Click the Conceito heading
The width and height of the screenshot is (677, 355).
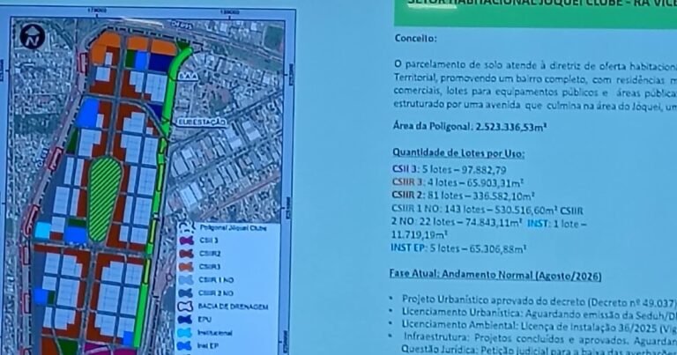[x=415, y=39]
